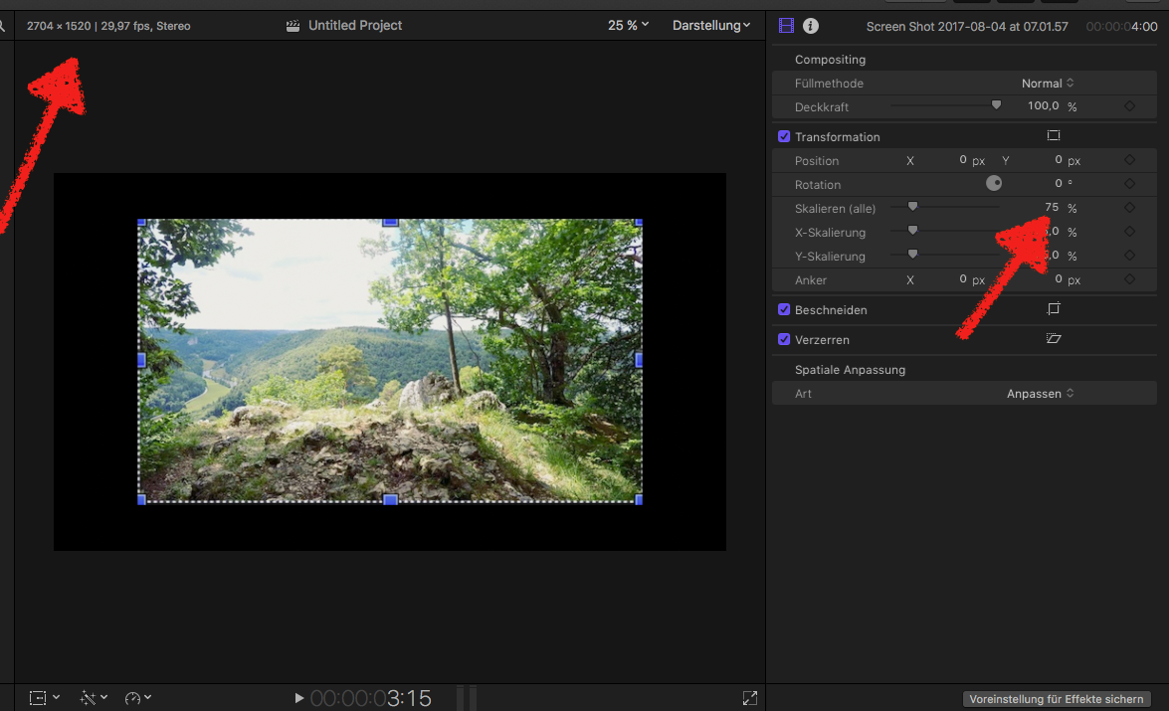Uncheck the Beschneiden checkbox
This screenshot has height=711, width=1169.
[x=784, y=309]
